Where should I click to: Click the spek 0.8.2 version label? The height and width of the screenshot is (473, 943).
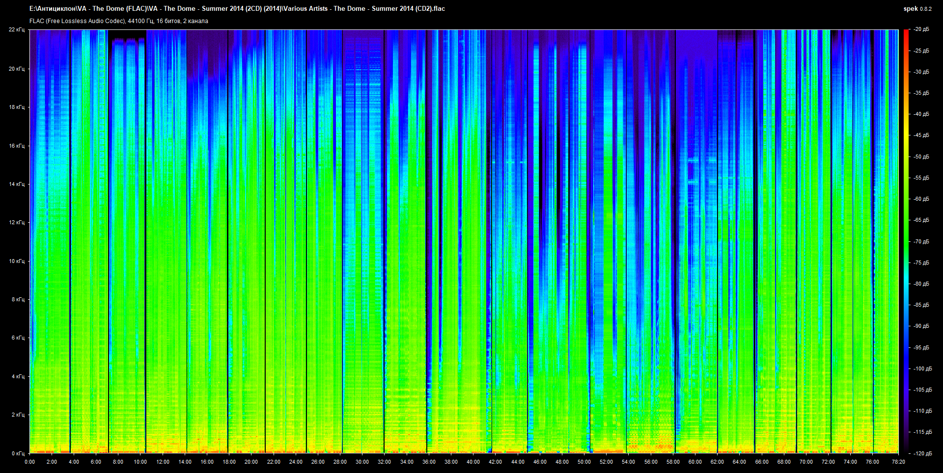pyautogui.click(x=917, y=9)
